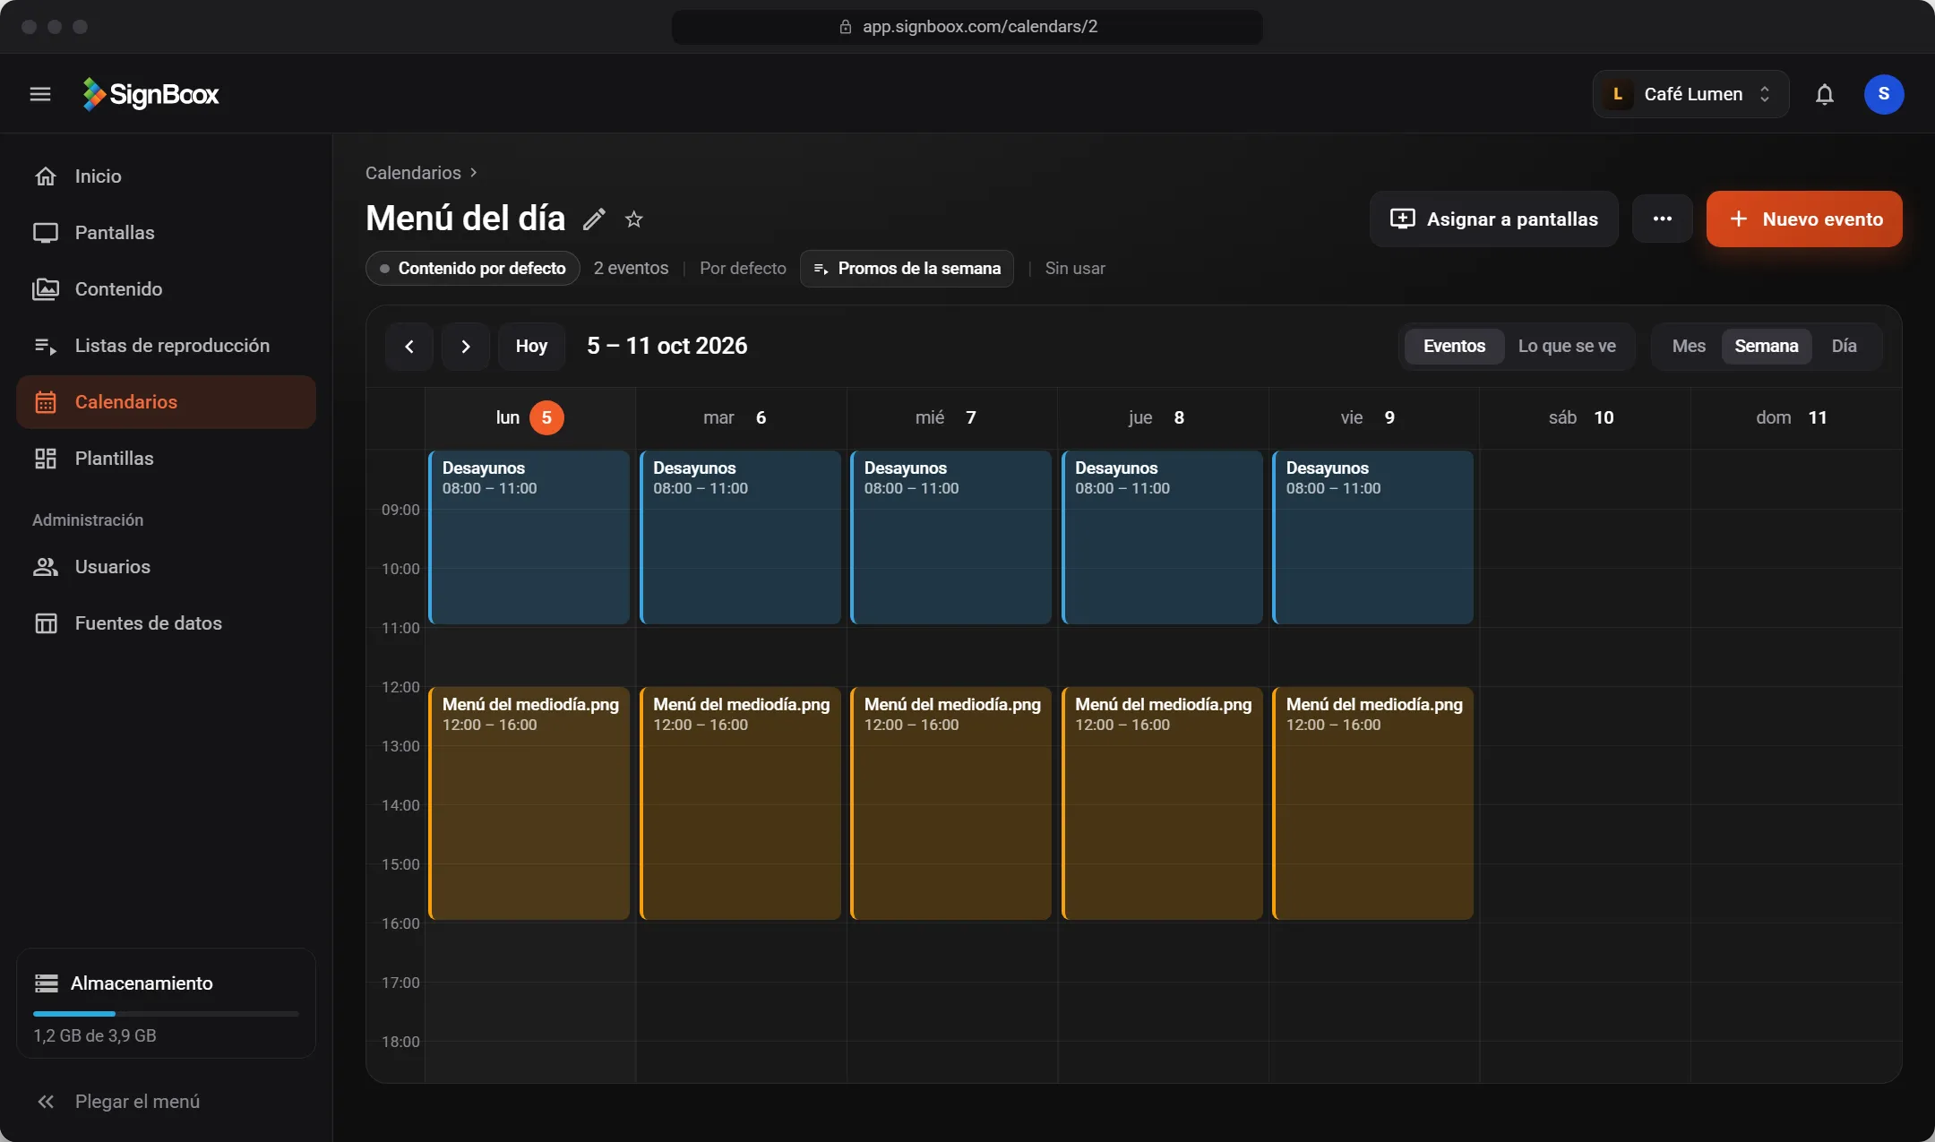The height and width of the screenshot is (1142, 1935).
Task: Switch to Eventos view
Action: pyautogui.click(x=1454, y=347)
